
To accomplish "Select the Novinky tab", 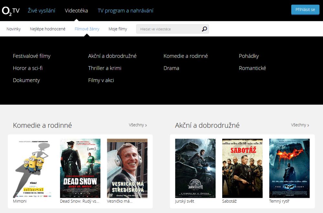I will 14,29.
